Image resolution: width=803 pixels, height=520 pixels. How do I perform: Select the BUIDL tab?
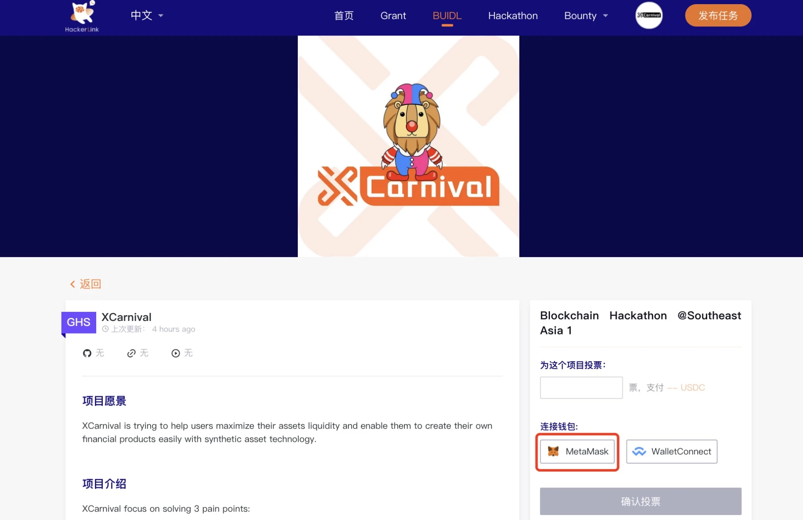[447, 15]
